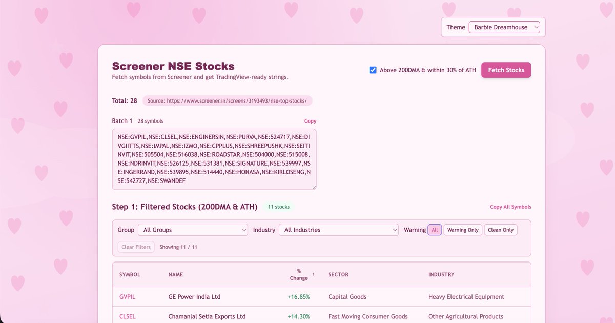The image size is (615, 323).
Task: Click the 28 symbols count label
Action: pos(151,121)
